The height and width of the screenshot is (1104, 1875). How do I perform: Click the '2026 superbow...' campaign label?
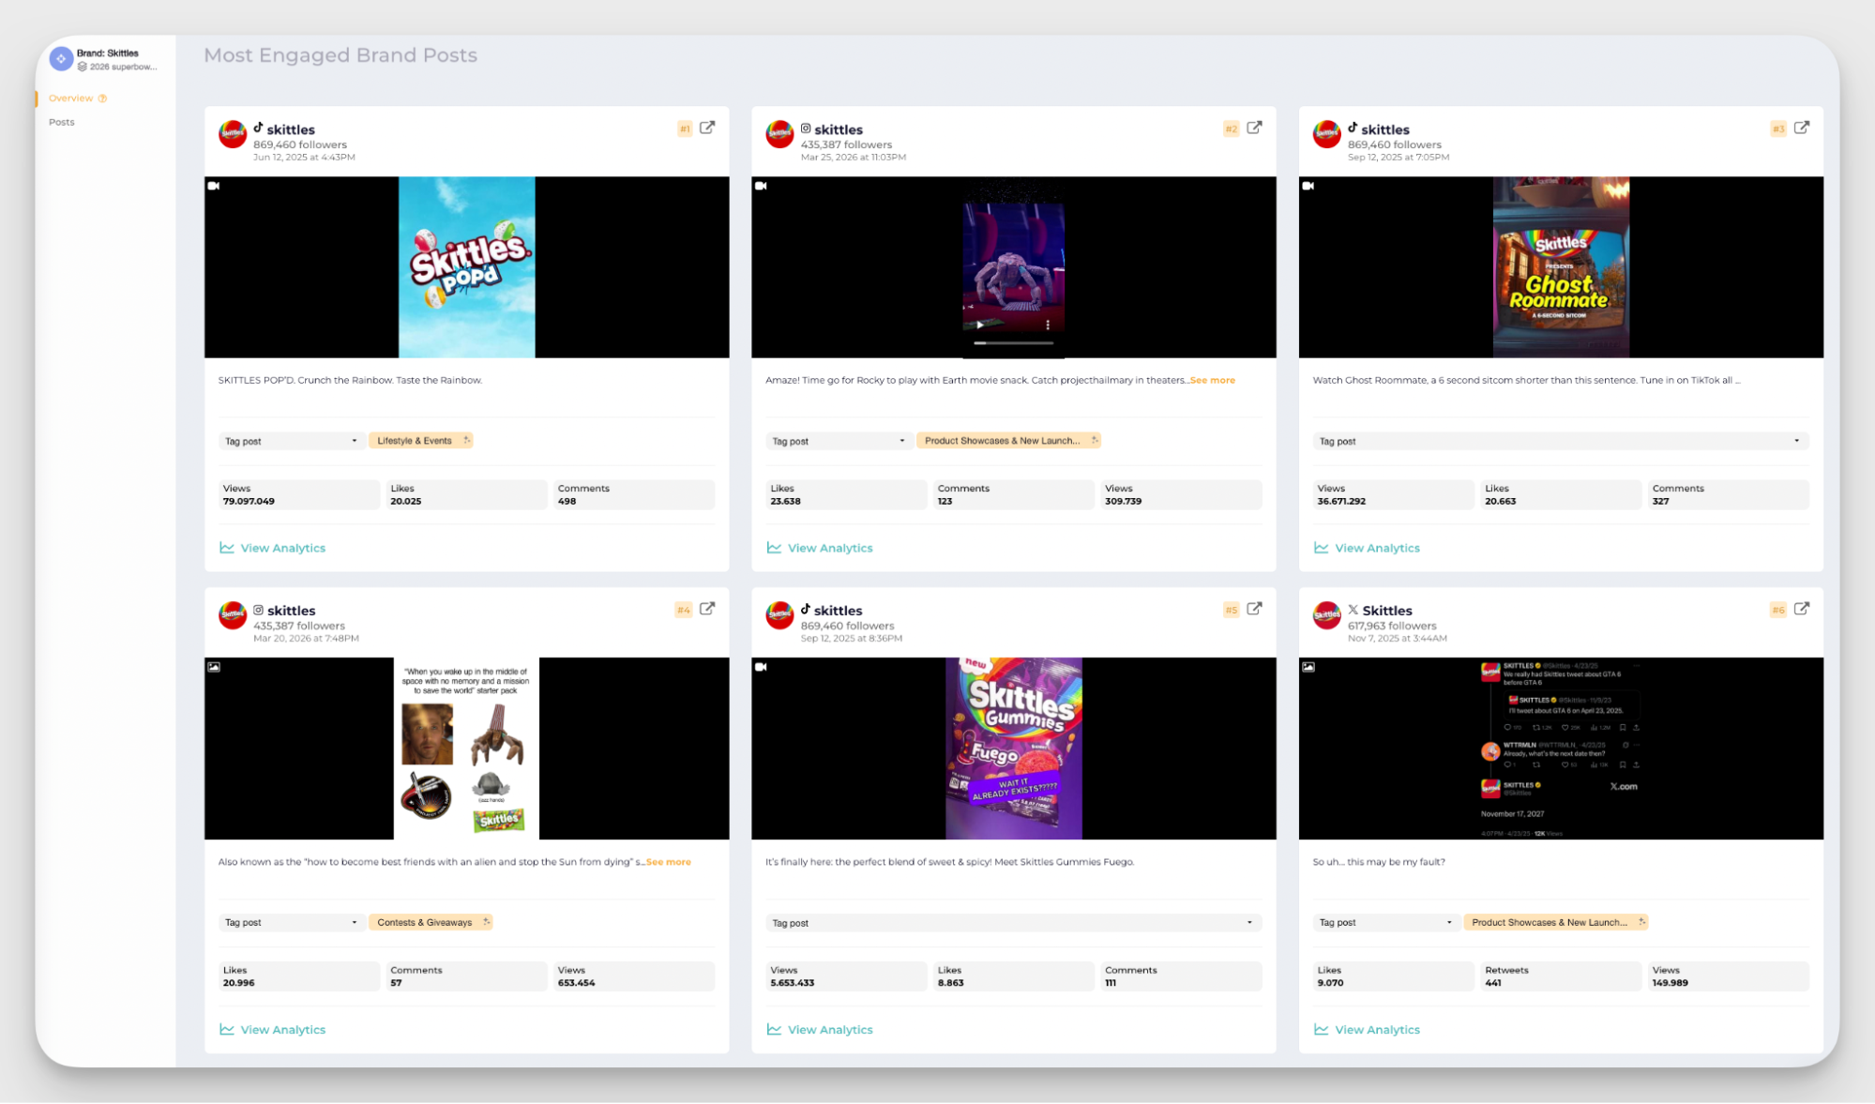click(x=124, y=68)
